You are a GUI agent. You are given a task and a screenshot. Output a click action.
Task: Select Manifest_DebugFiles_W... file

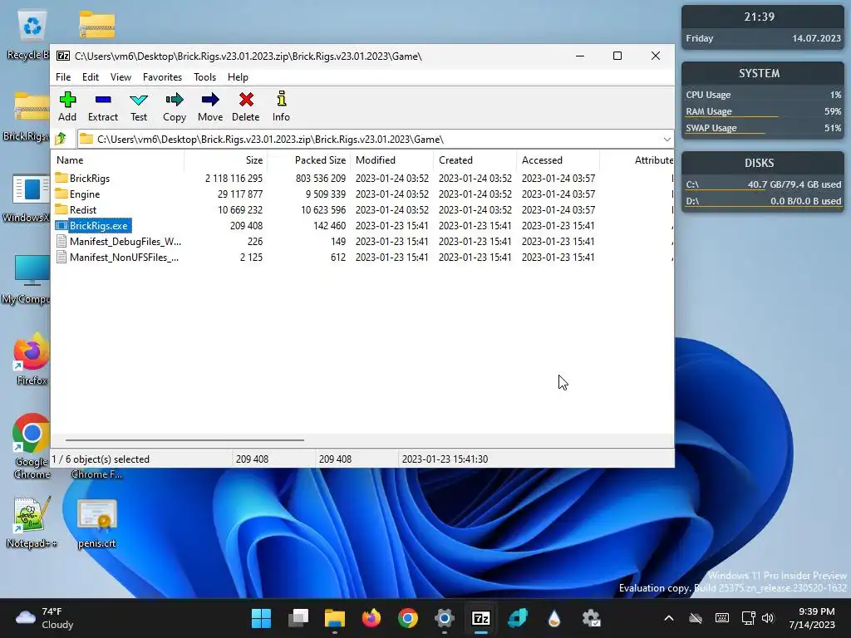pyautogui.click(x=125, y=241)
